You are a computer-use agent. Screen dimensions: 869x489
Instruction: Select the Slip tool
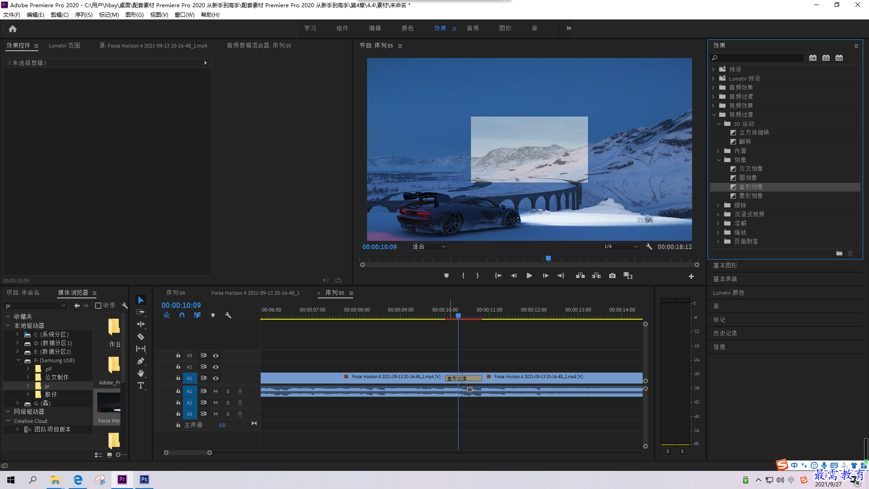pos(141,349)
